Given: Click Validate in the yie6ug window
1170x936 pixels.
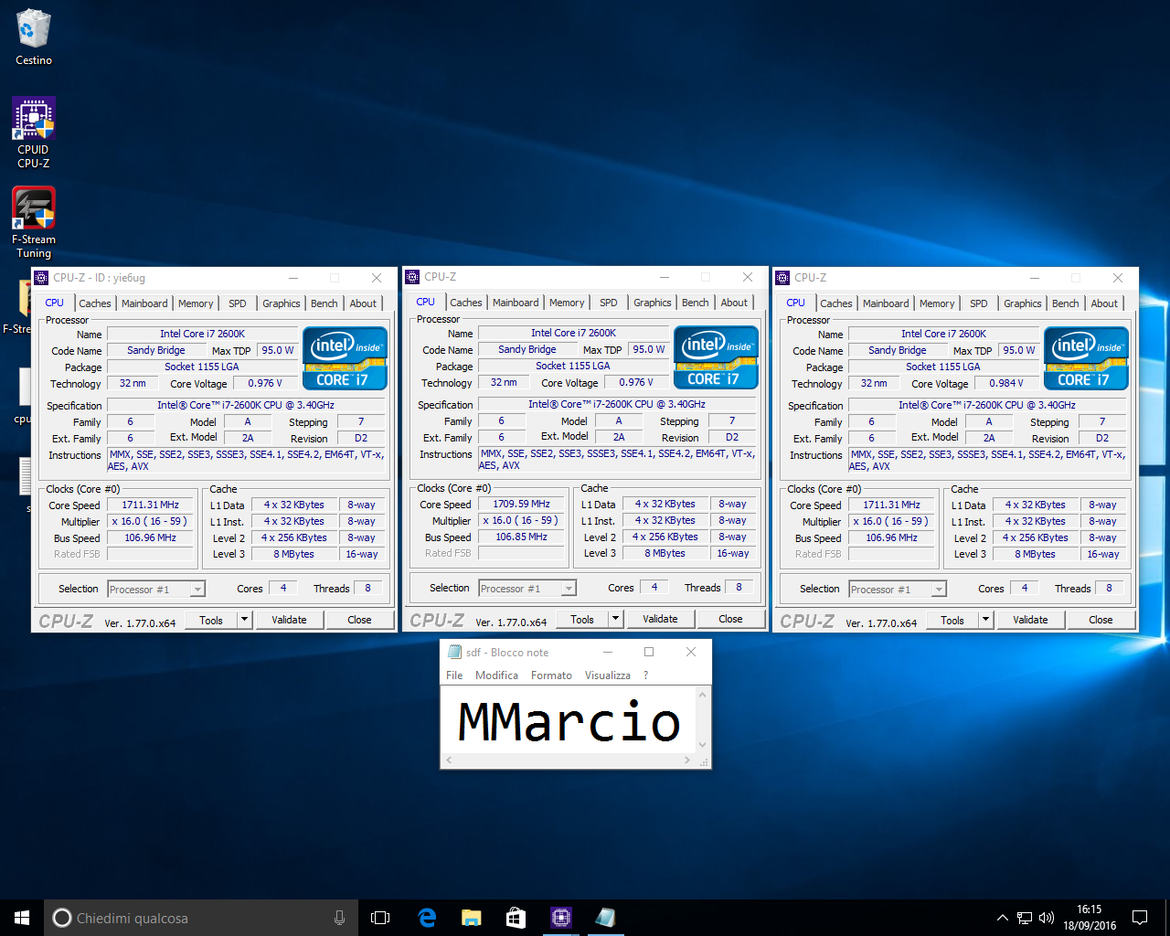Looking at the screenshot, I should [x=289, y=620].
